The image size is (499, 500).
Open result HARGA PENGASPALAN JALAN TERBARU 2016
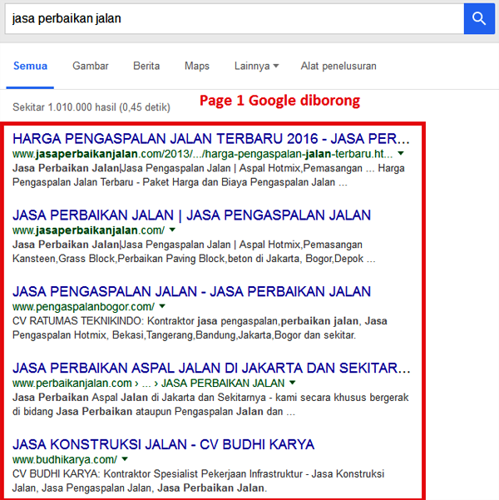coord(210,139)
